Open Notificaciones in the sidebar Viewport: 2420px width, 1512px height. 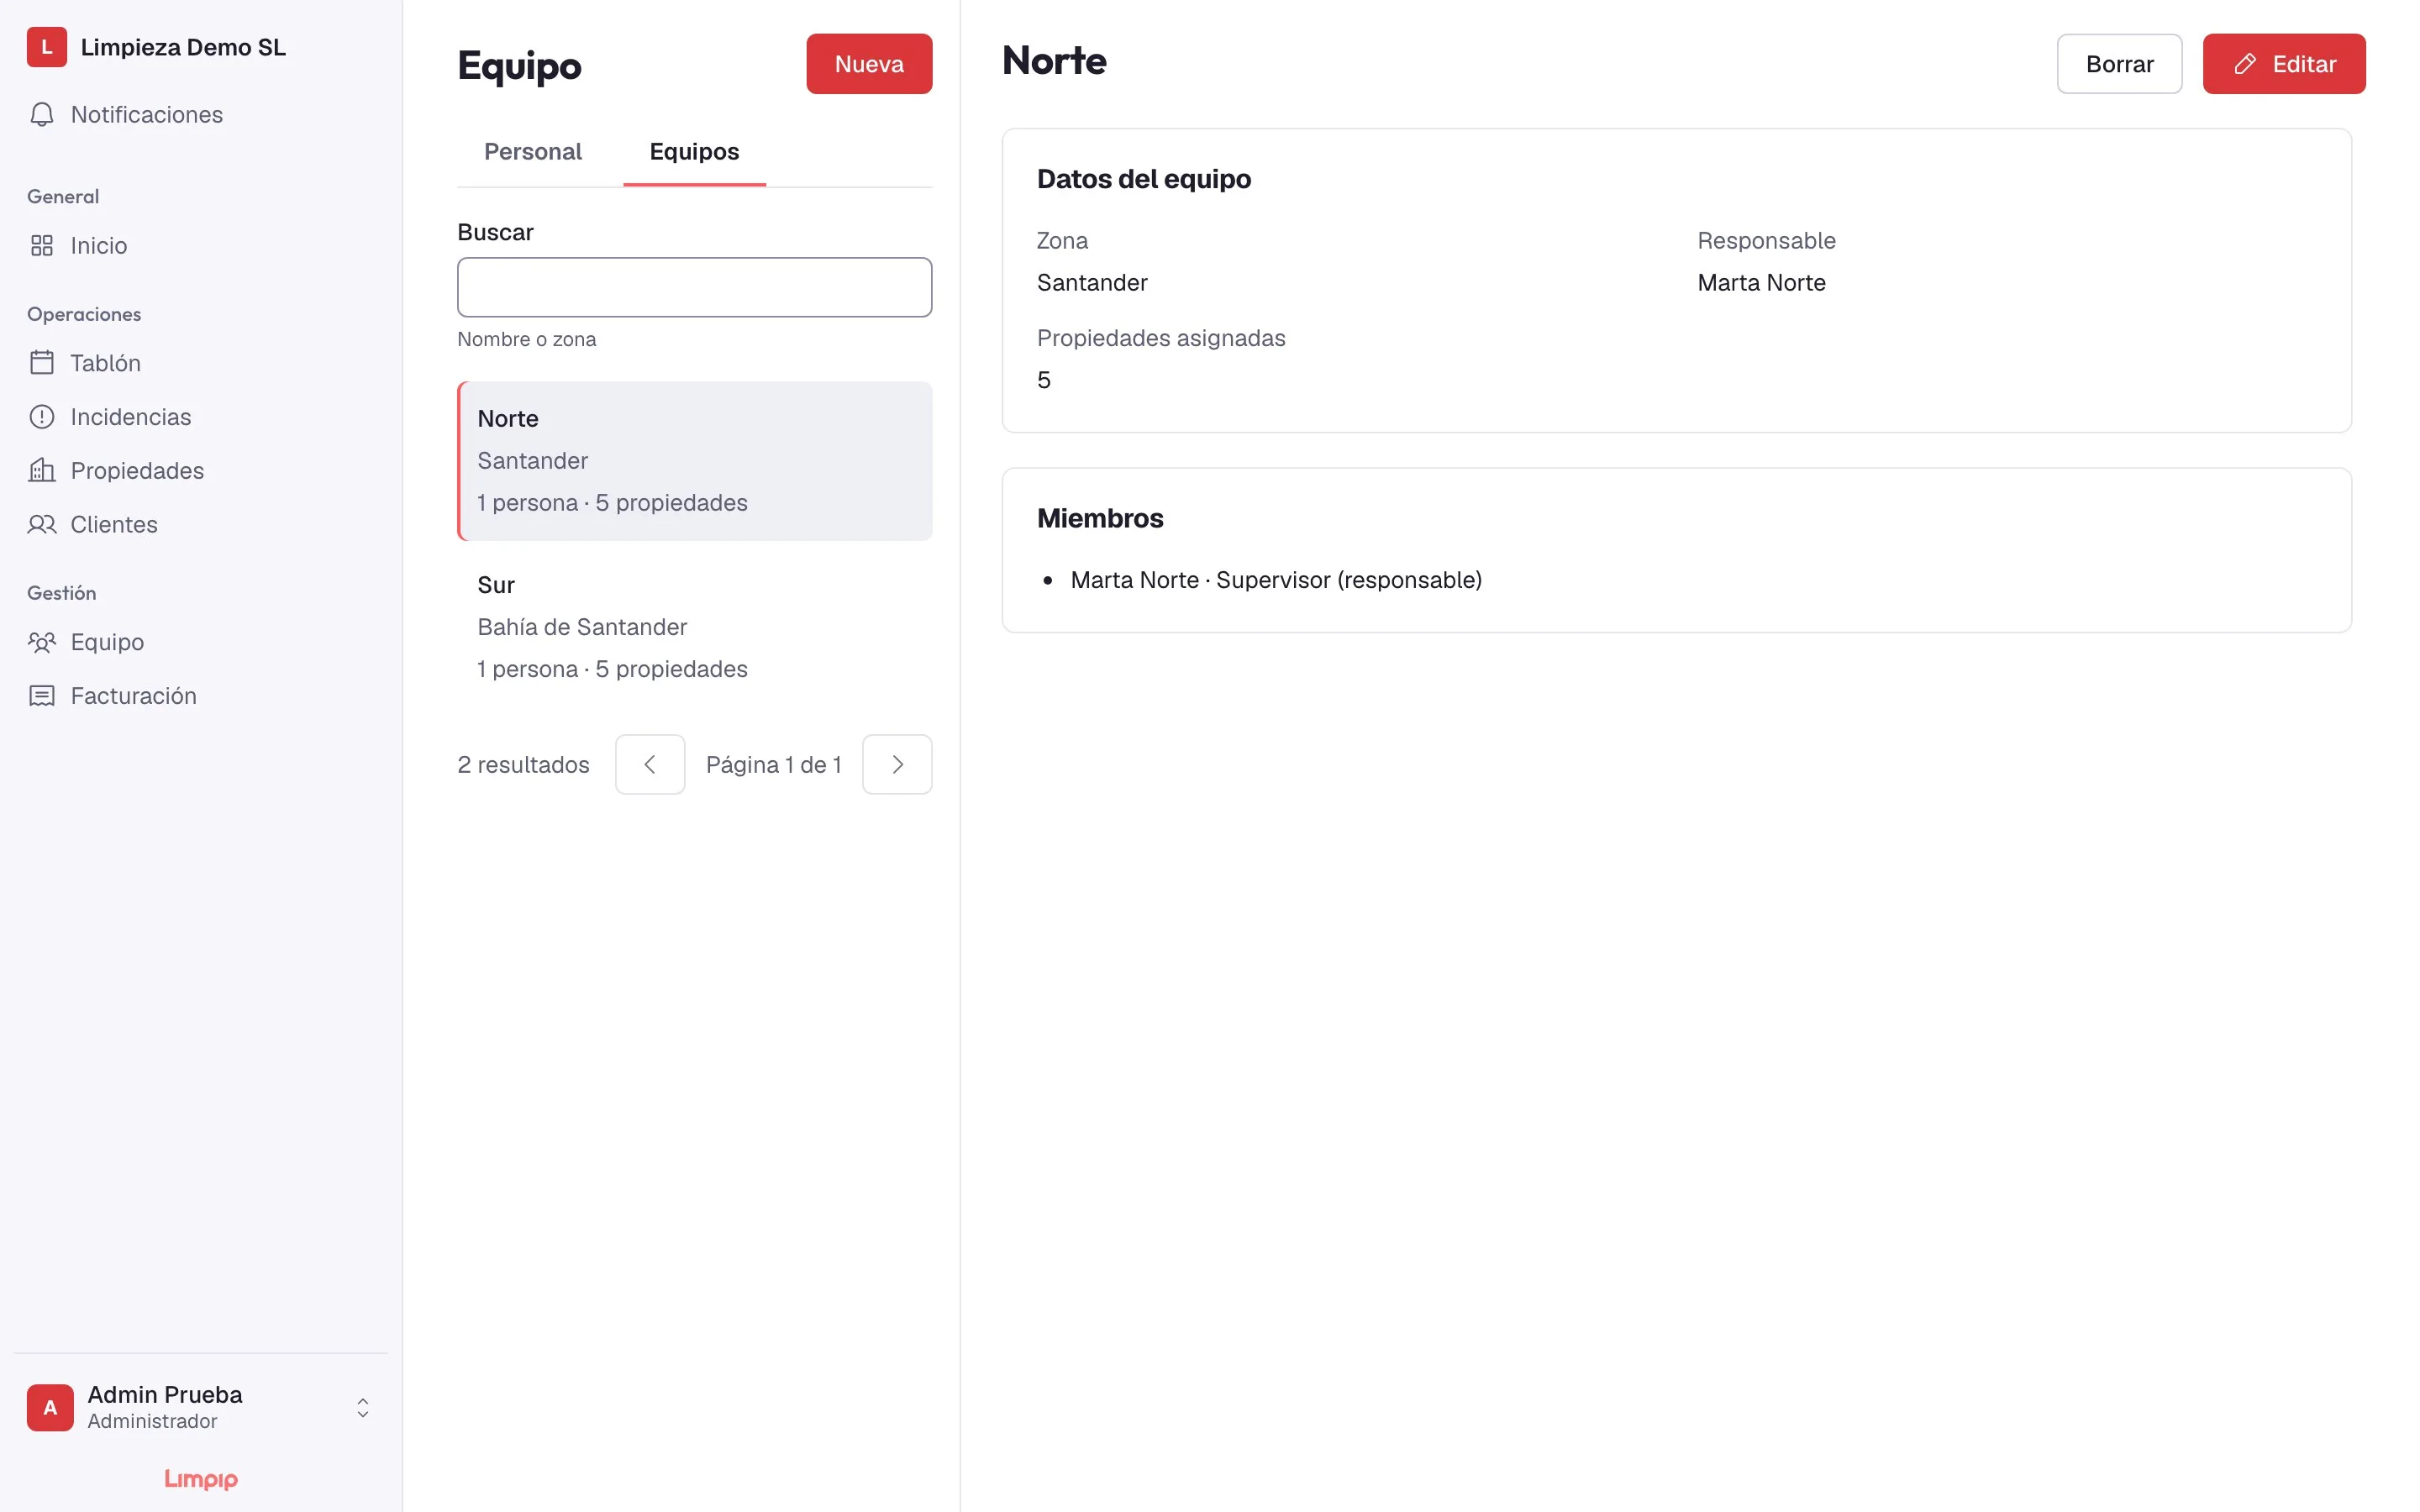(x=200, y=115)
